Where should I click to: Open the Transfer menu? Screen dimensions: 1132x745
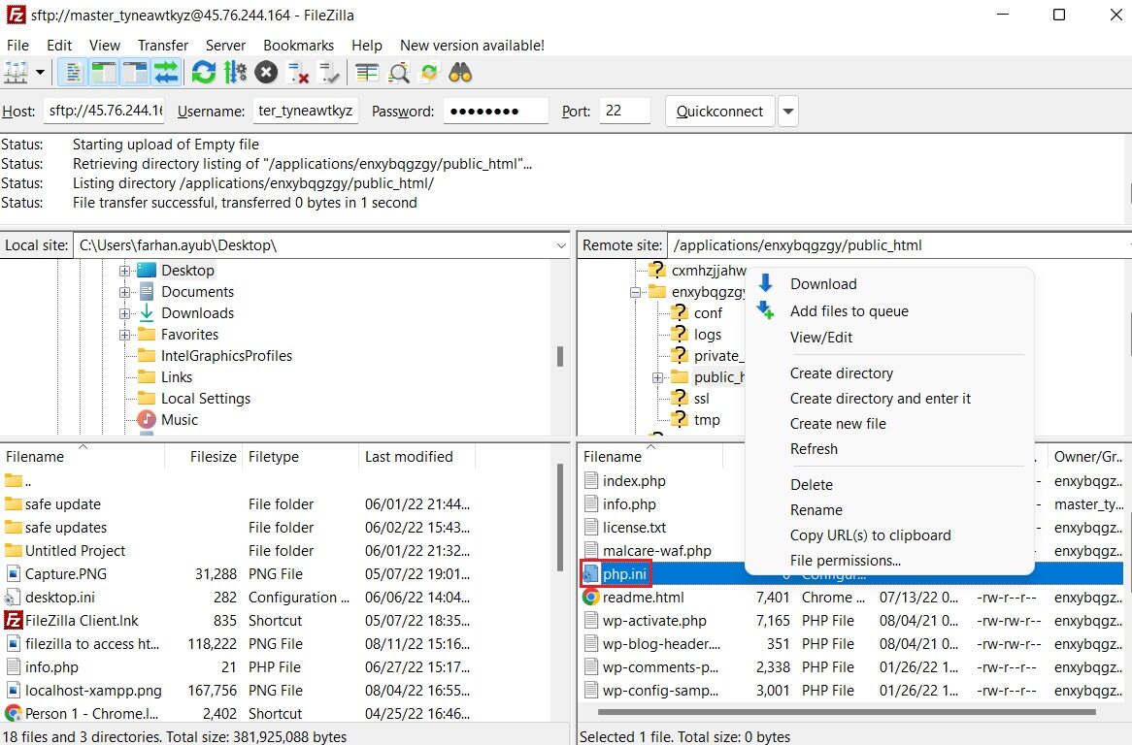[x=163, y=45]
